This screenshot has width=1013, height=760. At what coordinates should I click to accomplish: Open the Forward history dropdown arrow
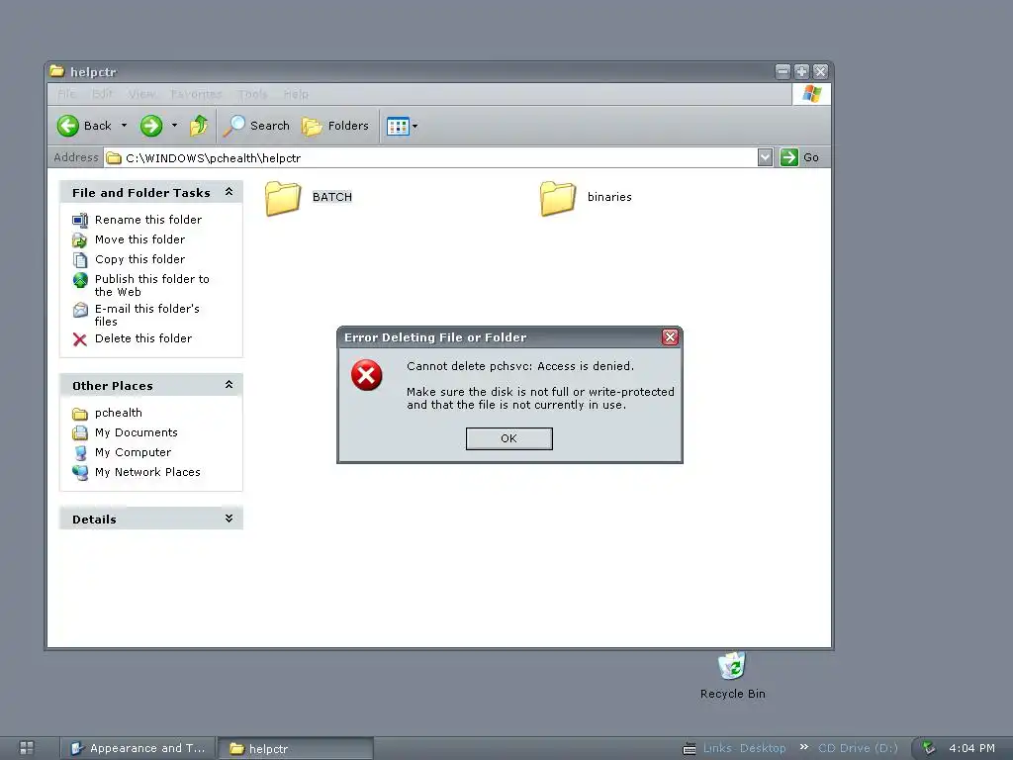coord(174,126)
